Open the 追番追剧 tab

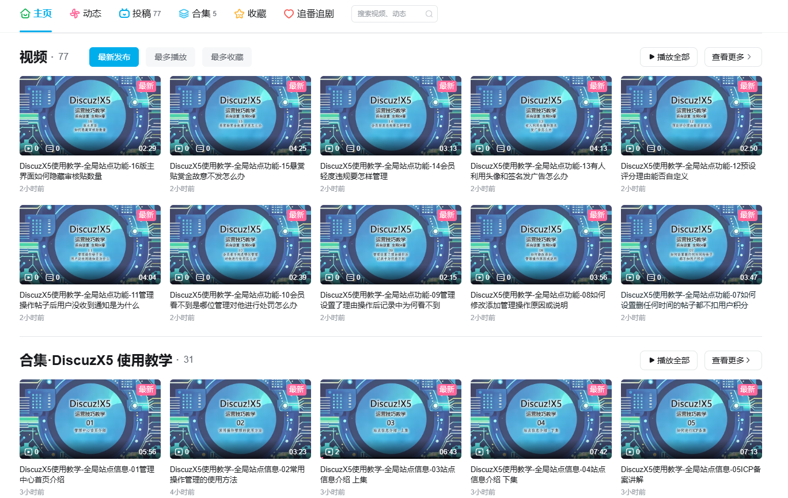(x=309, y=13)
